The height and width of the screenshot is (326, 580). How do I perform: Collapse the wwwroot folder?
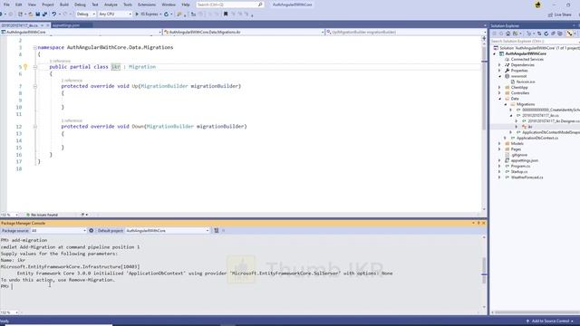499,76
